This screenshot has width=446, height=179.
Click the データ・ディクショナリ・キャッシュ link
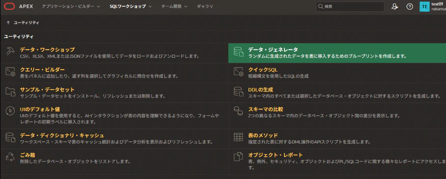pyautogui.click(x=62, y=135)
